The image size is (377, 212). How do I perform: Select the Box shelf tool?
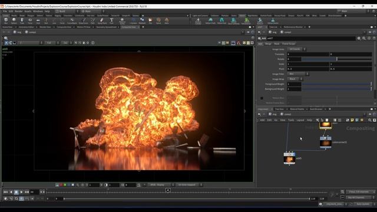point(6,21)
